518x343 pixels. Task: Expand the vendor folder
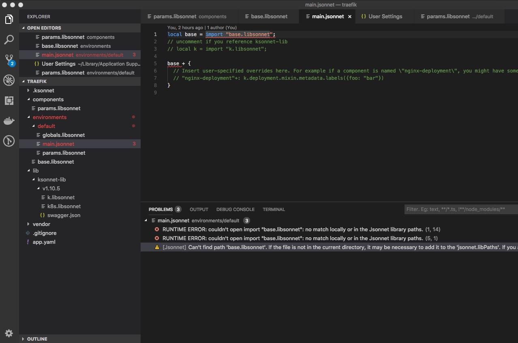[x=41, y=224]
